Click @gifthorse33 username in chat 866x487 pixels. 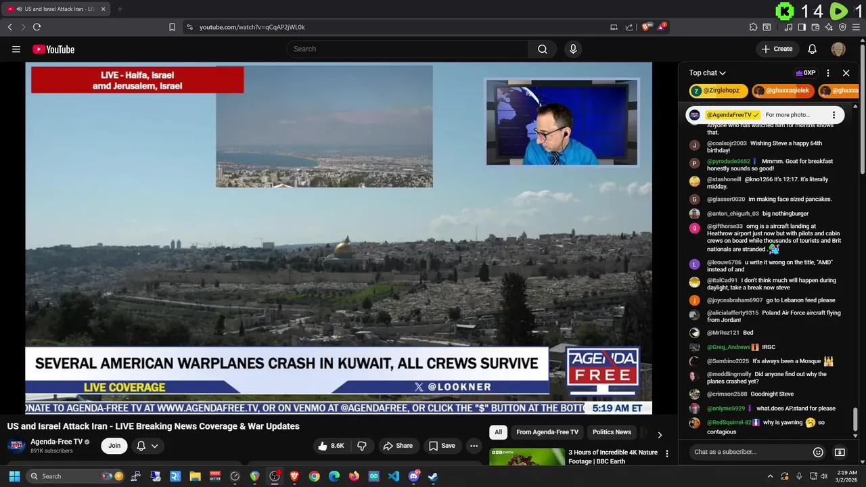(725, 227)
